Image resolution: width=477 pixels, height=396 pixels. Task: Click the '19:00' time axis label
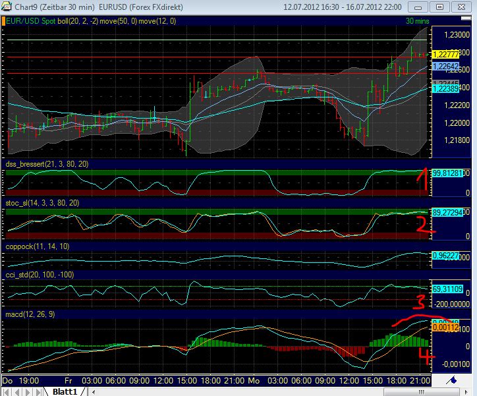[29, 381]
